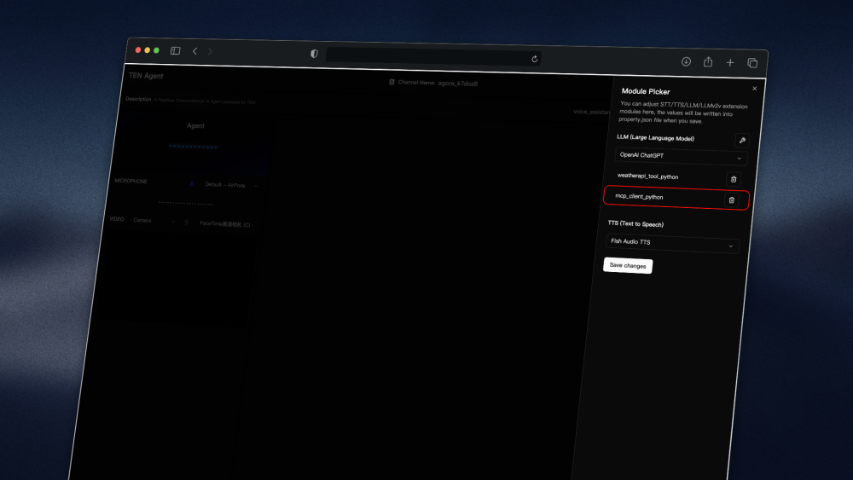853x480 pixels.
Task: Open the FaceTime camera device dropdown
Action: (x=226, y=224)
